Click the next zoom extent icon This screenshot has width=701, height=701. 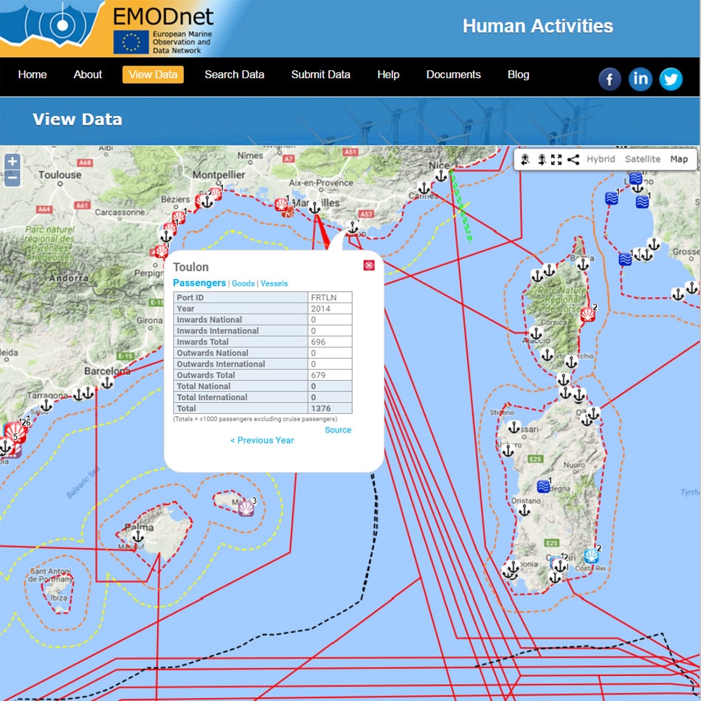click(x=541, y=159)
